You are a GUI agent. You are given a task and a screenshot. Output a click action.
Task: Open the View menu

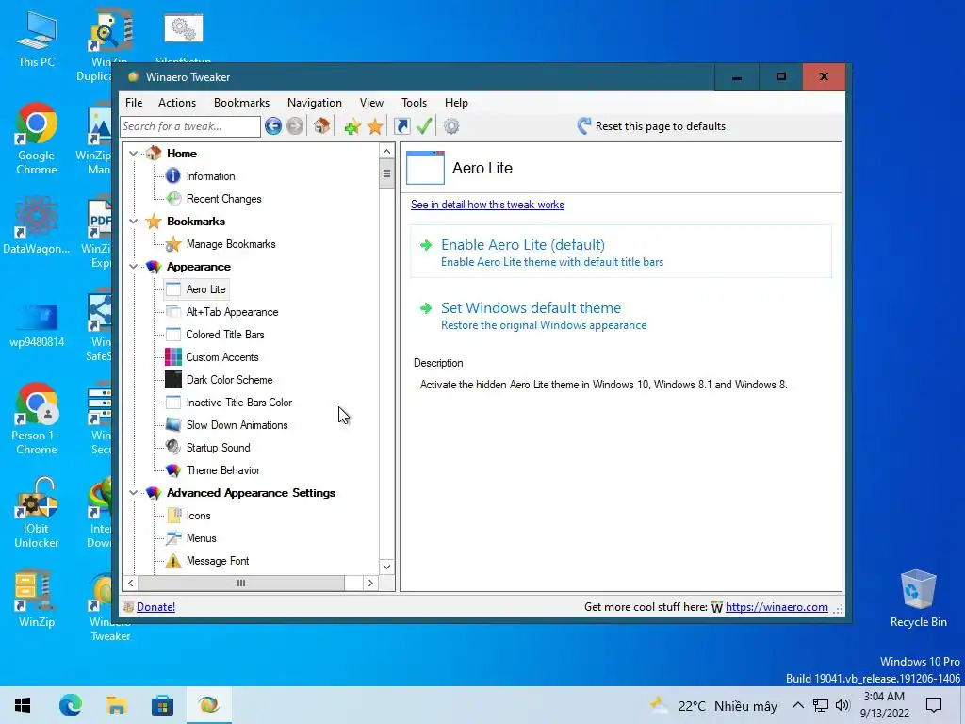[x=371, y=103]
